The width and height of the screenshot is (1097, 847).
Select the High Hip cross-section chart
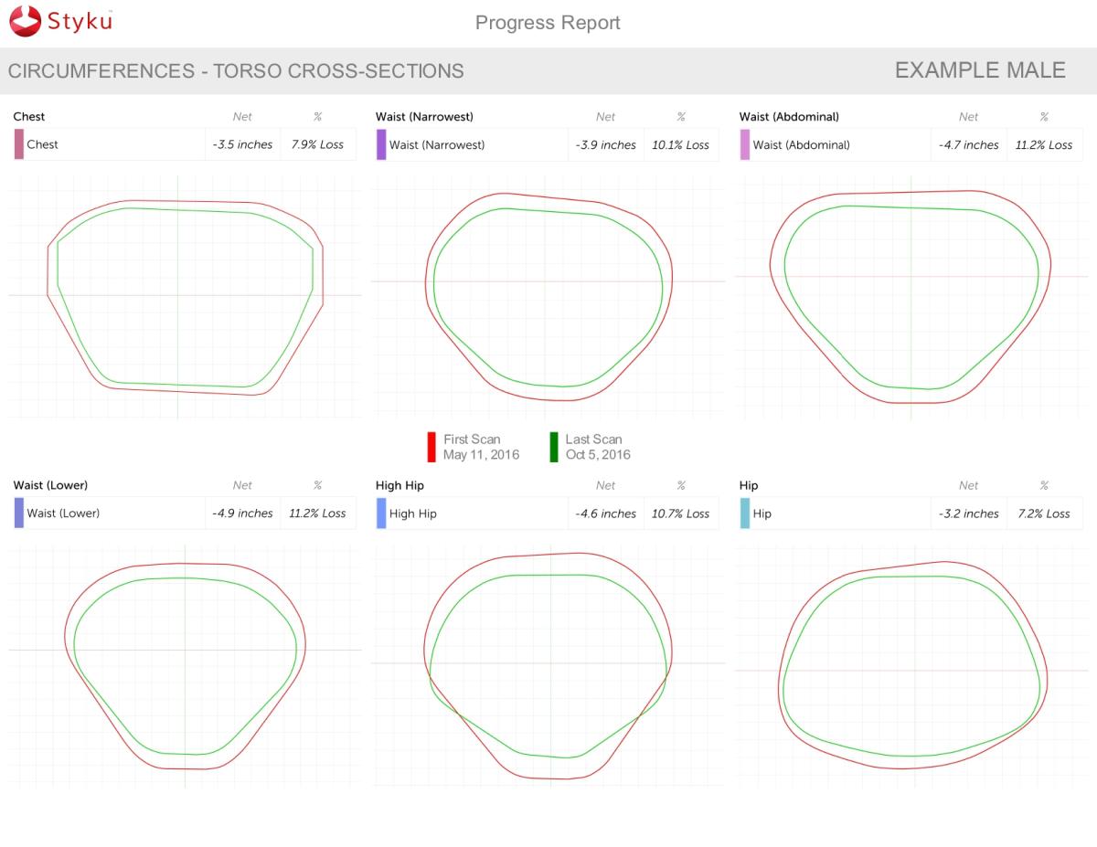(x=548, y=665)
